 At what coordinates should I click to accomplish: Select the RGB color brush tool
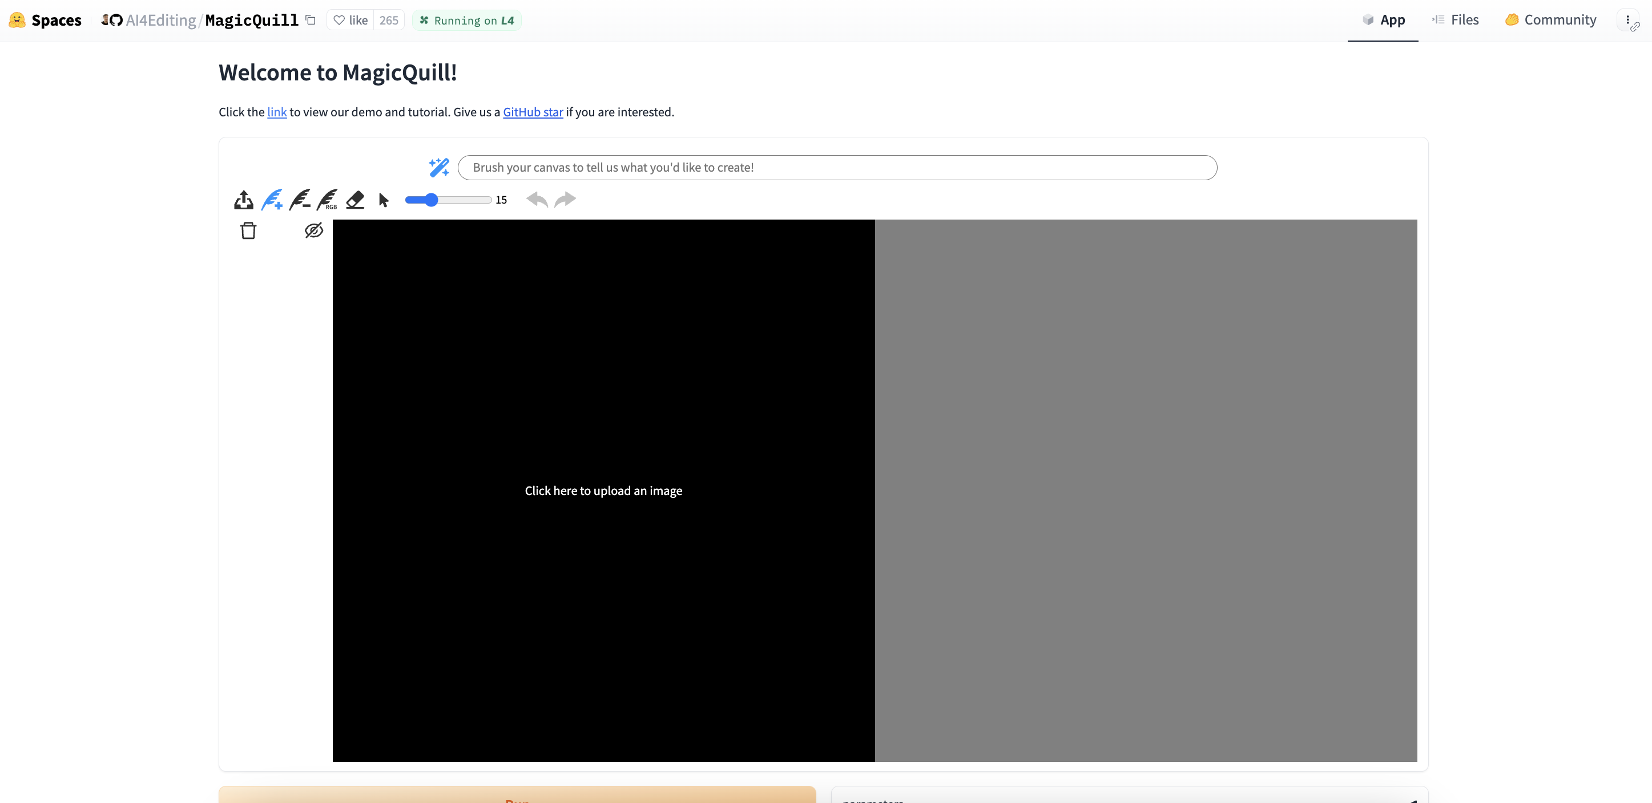327,200
